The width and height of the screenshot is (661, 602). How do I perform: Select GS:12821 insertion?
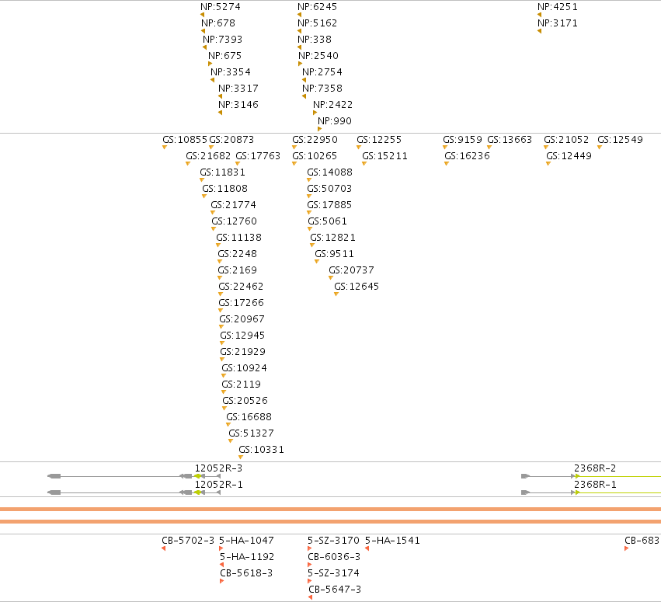tap(333, 238)
